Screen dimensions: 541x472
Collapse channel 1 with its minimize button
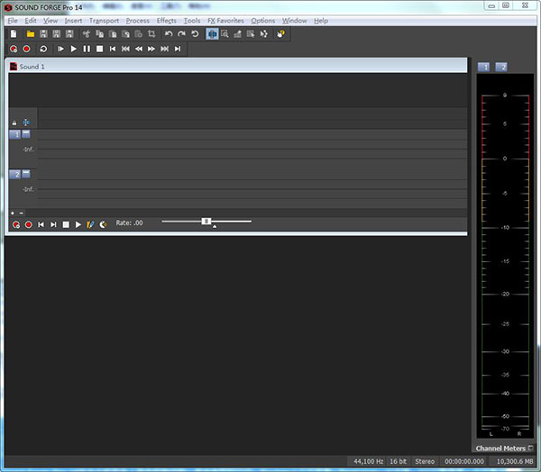[26, 134]
